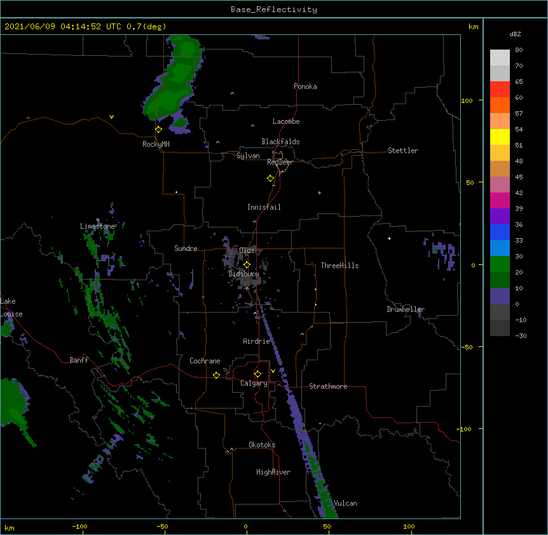The image size is (548, 535).
Task: Click the Innisfail town label
Action: (264, 207)
